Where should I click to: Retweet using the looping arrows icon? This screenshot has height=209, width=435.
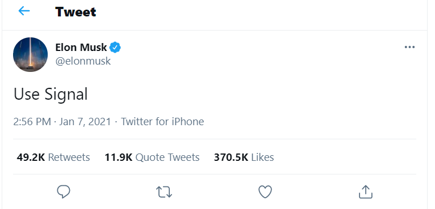click(164, 192)
